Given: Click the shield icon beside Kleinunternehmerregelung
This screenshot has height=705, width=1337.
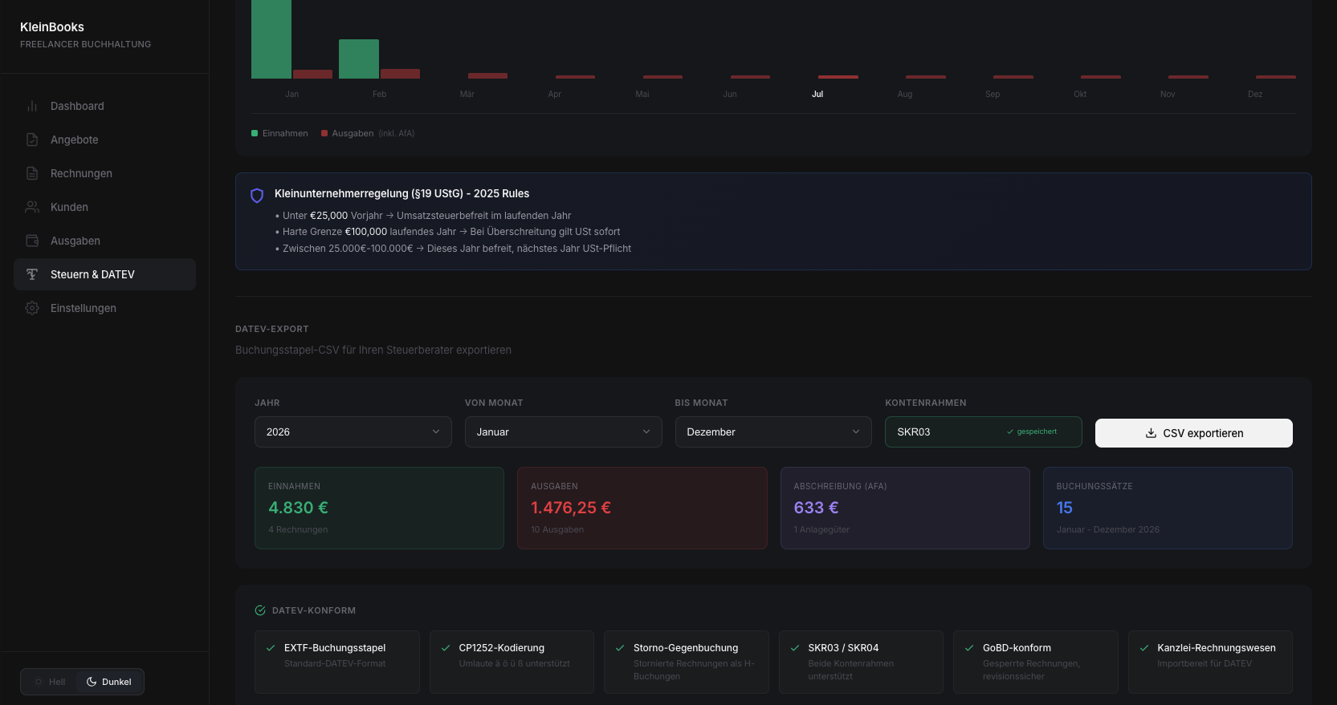Looking at the screenshot, I should 257,196.
